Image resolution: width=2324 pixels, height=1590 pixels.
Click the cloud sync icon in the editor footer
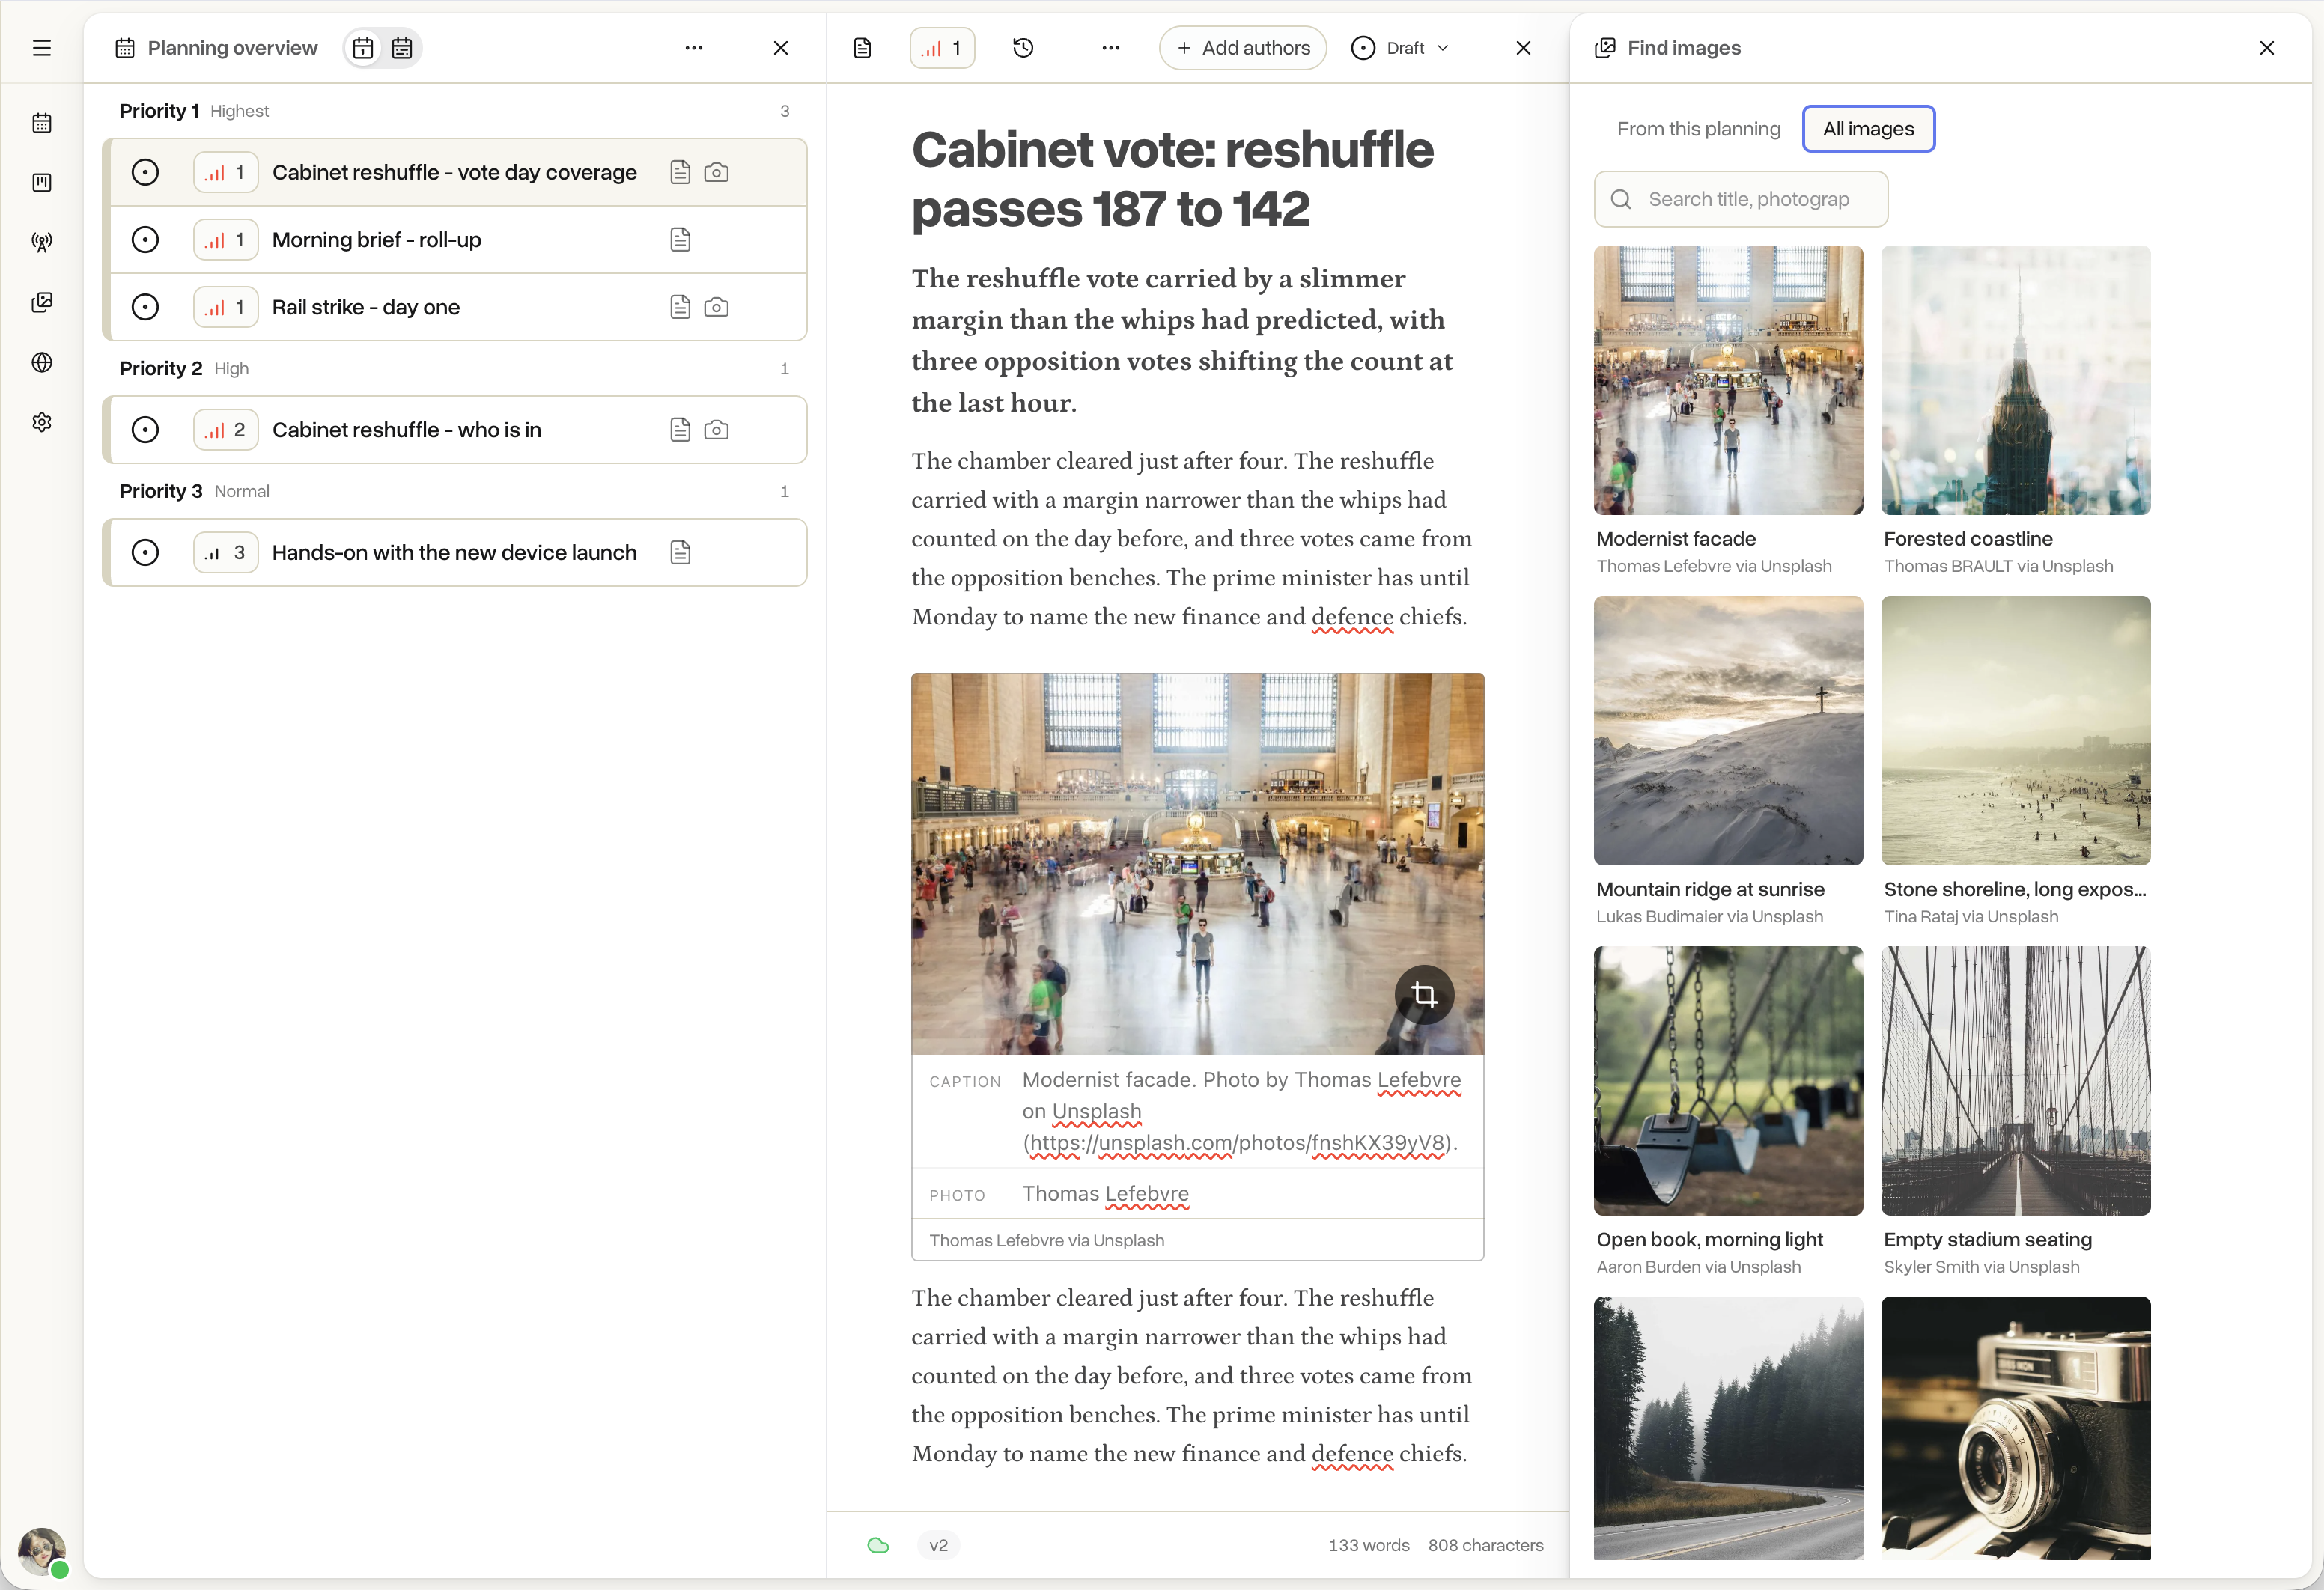(878, 1545)
